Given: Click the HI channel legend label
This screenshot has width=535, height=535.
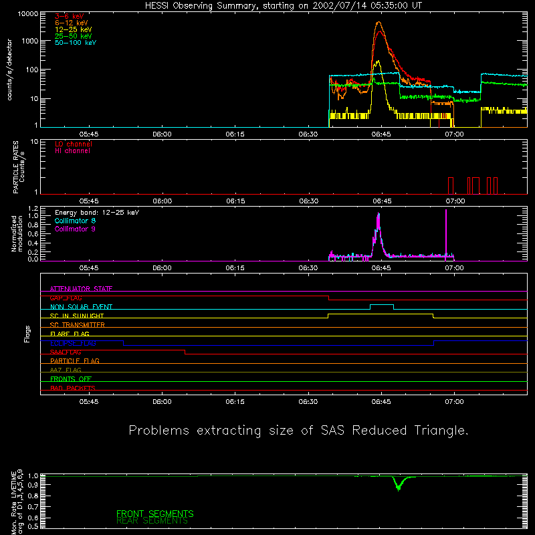Looking at the screenshot, I should click(x=72, y=151).
